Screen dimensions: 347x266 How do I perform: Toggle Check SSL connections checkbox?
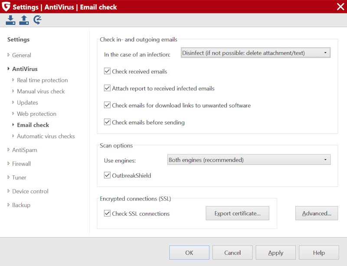click(107, 213)
